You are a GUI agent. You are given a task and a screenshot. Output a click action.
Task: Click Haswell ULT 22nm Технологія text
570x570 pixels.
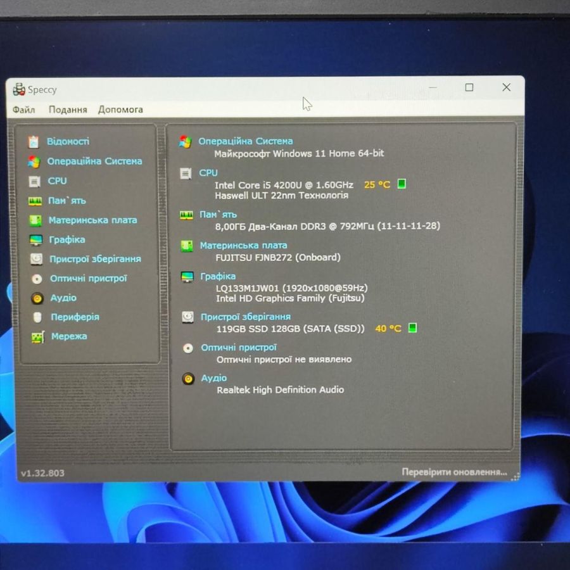pos(281,196)
